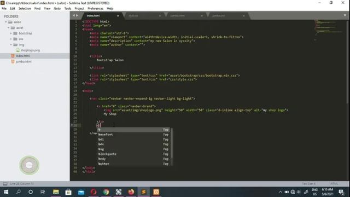Open Windows search magnifier icon
350x197 pixels.
[x=19, y=192]
